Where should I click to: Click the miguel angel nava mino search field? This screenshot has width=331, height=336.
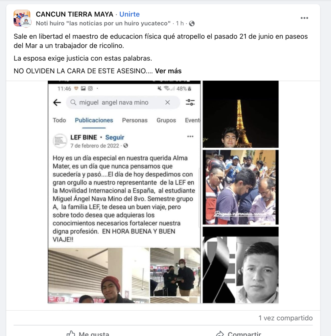click(123, 102)
